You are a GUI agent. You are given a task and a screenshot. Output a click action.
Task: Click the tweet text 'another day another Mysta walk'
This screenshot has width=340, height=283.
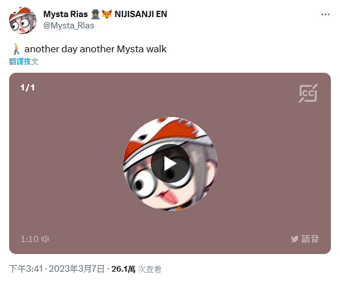click(x=96, y=49)
